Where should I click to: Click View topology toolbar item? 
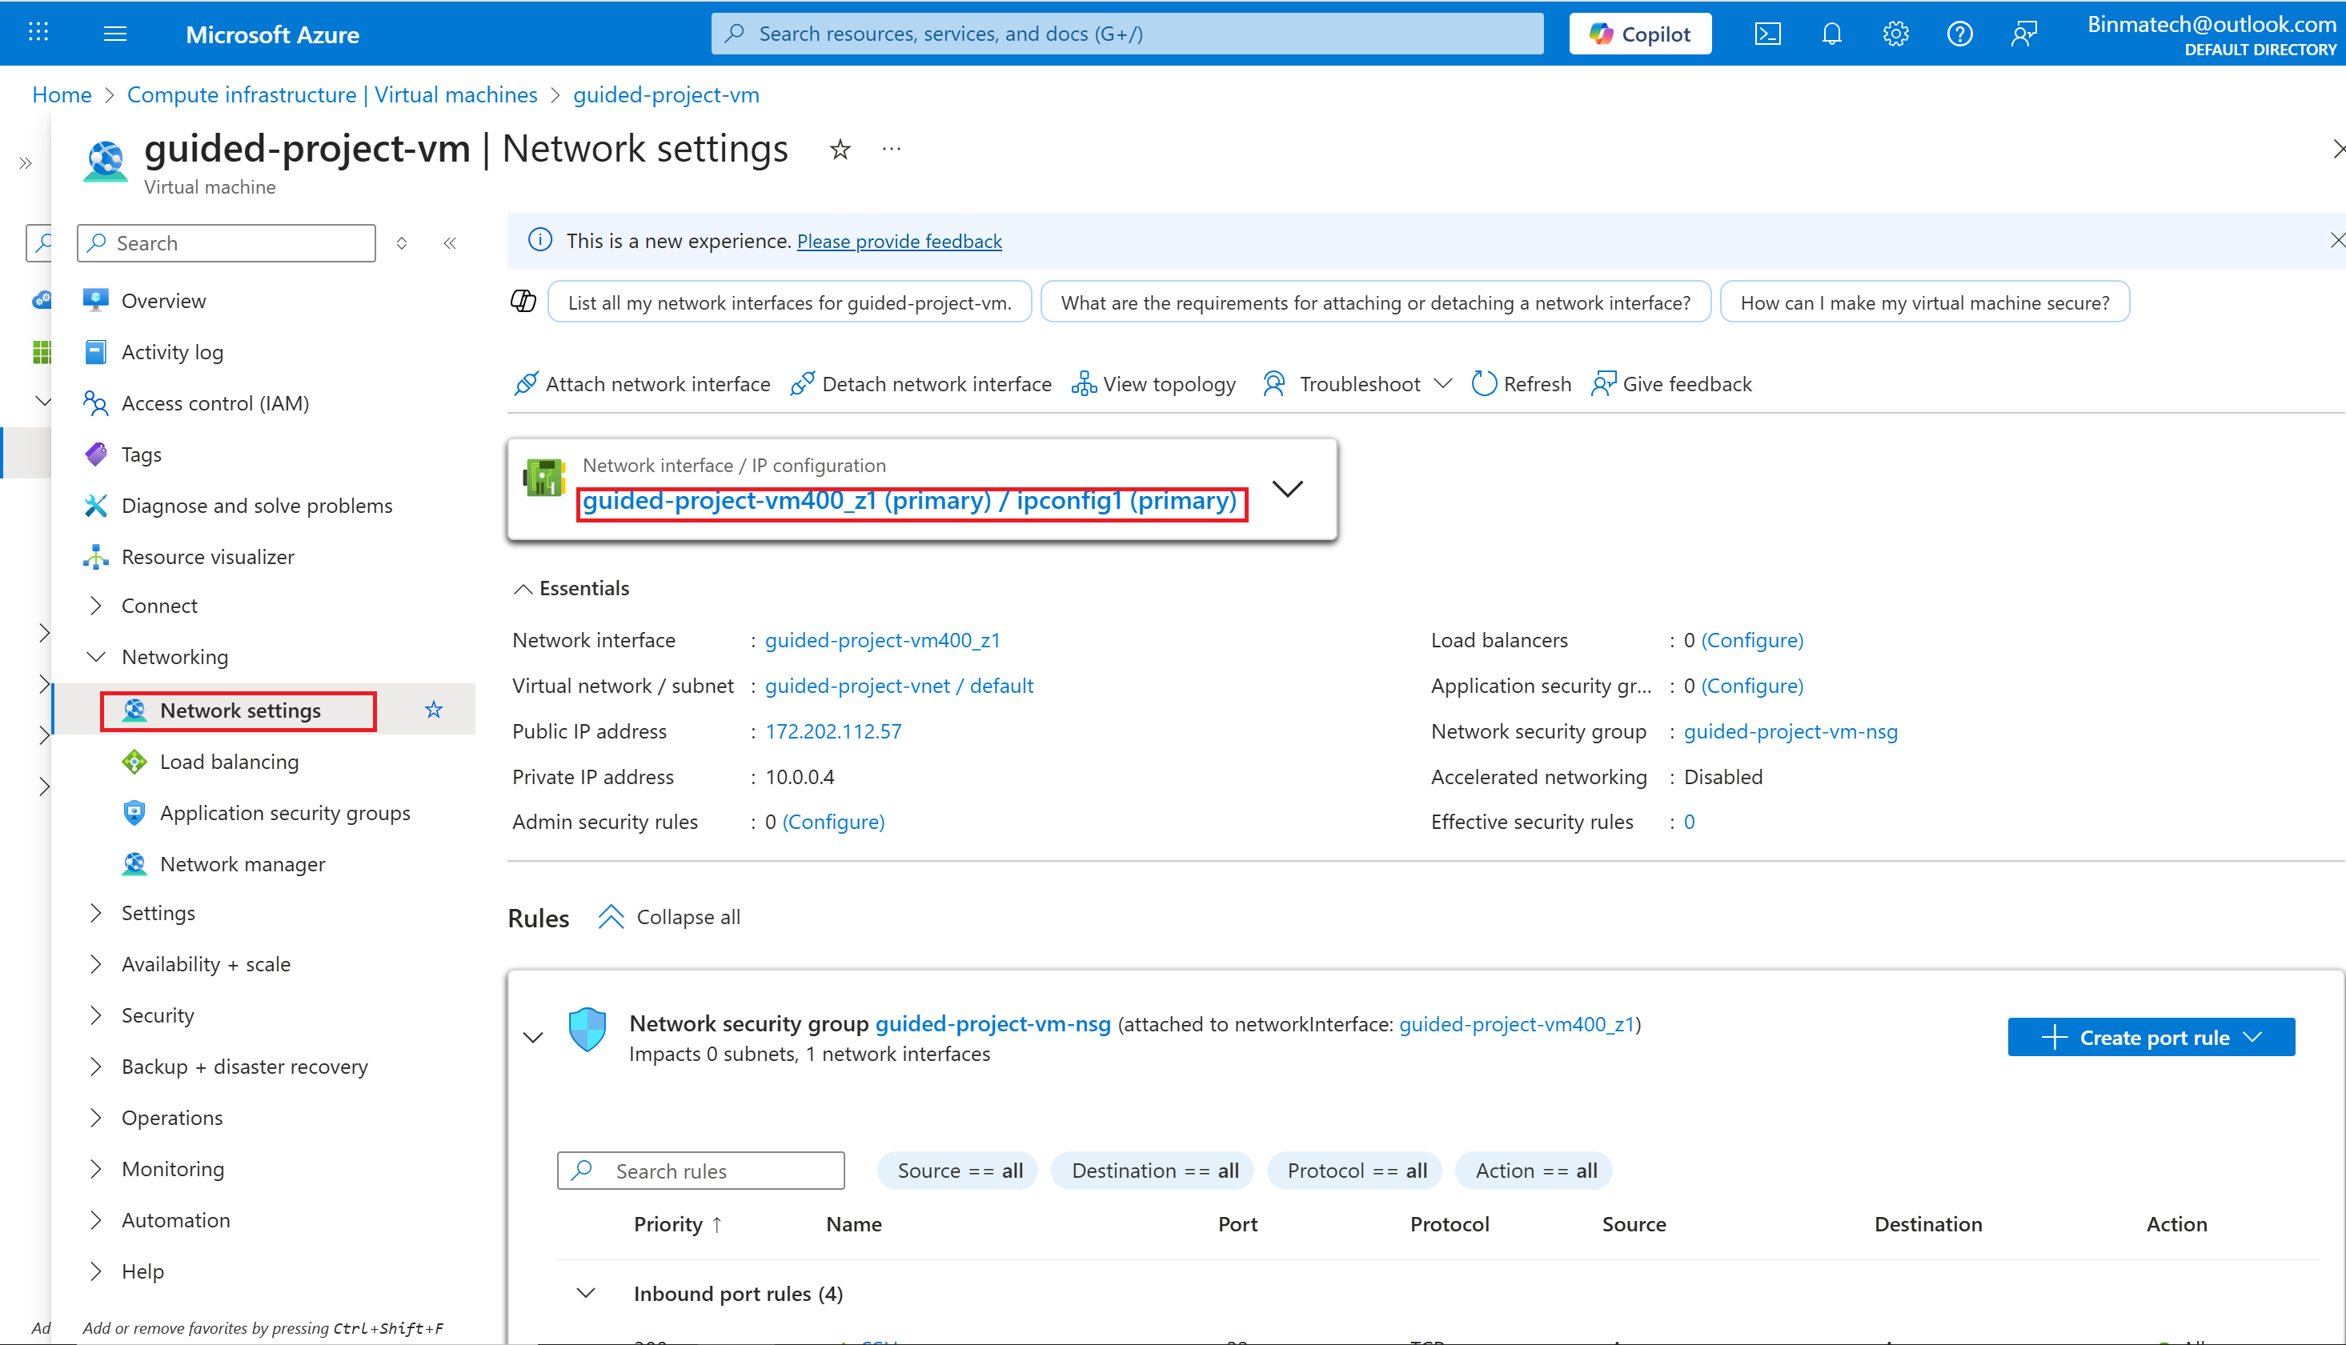[1153, 384]
